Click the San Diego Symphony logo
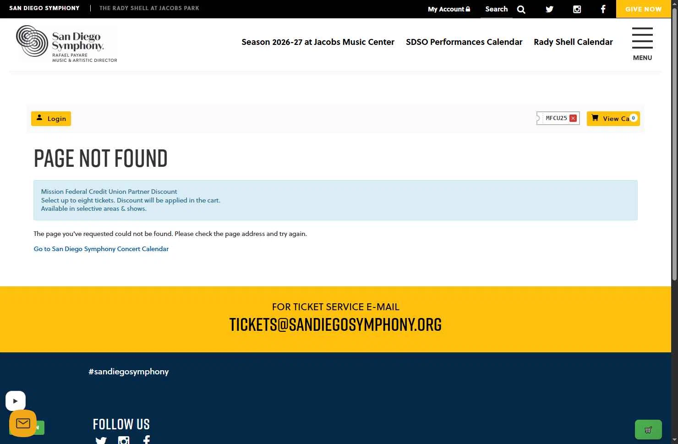Image resolution: width=678 pixels, height=444 pixels. pos(66,44)
